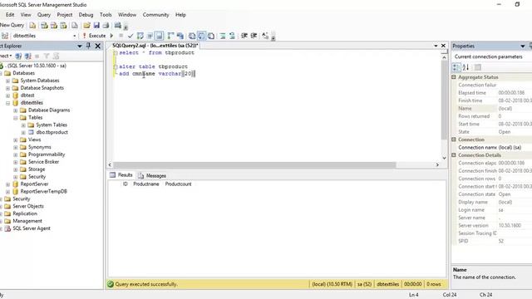The height and width of the screenshot is (299, 532).
Task: Open the Query menu
Action: 44,15
